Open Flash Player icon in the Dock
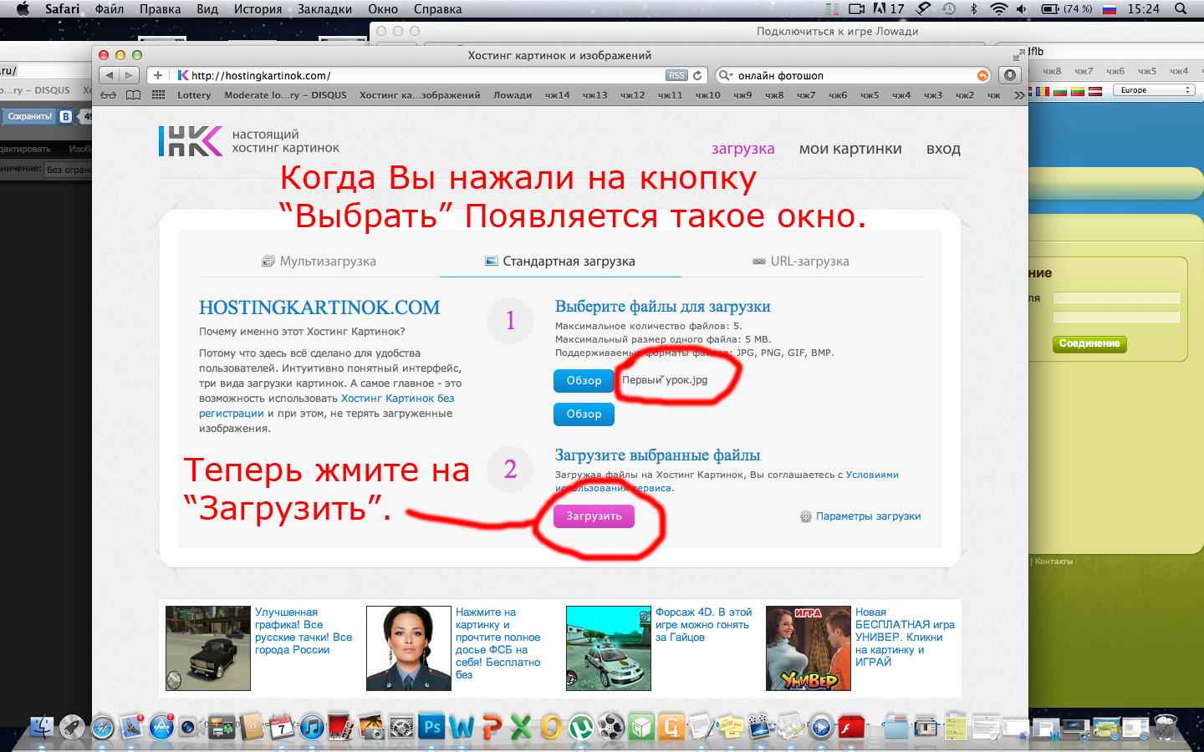Image resolution: width=1204 pixels, height=752 pixels. click(851, 728)
